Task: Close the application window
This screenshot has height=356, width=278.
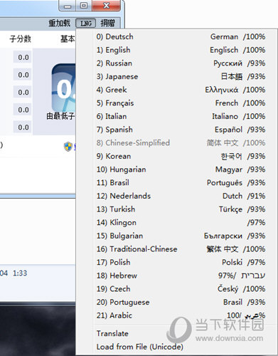Action: coord(107,6)
